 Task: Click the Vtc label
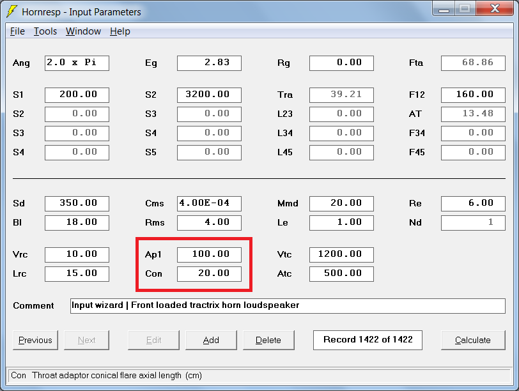click(284, 255)
